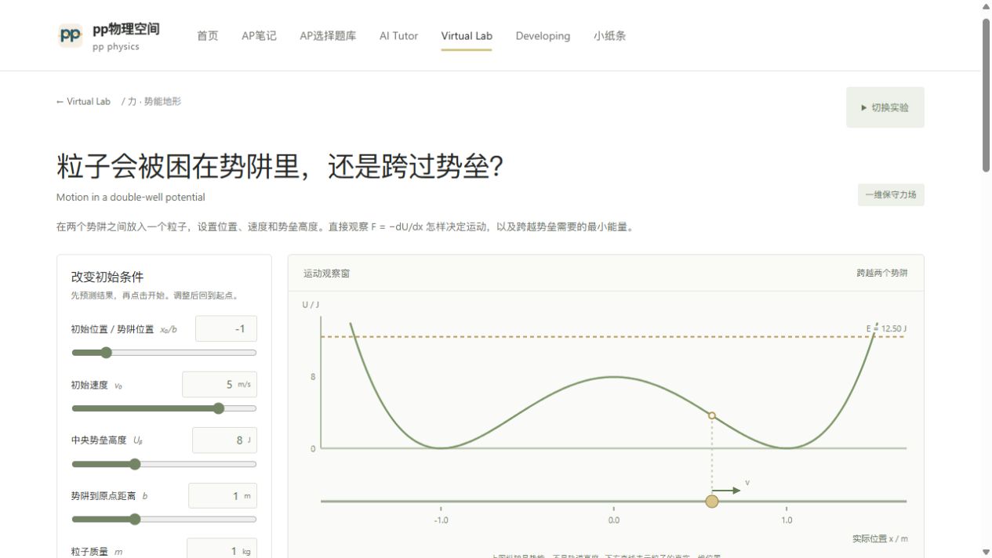
Task: Click the 中央势垒高度 value field showing 8
Action: click(x=224, y=440)
